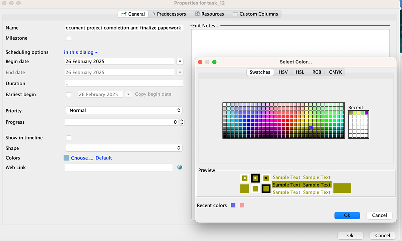Switch to the HSV tab
402x241 pixels.
click(283, 72)
